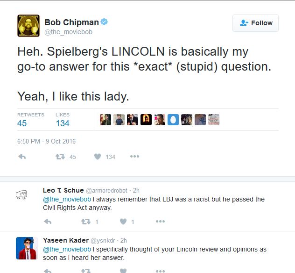Open more options on Yaseen Kader's reply
This screenshot has width=295, height=273.
(x=161, y=271)
